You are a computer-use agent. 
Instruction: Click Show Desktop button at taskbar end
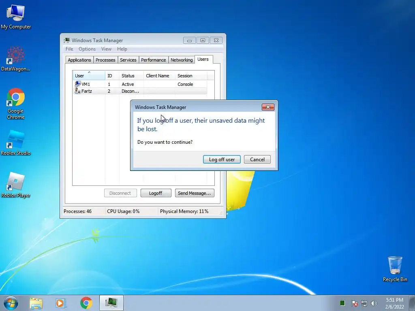(x=412, y=303)
